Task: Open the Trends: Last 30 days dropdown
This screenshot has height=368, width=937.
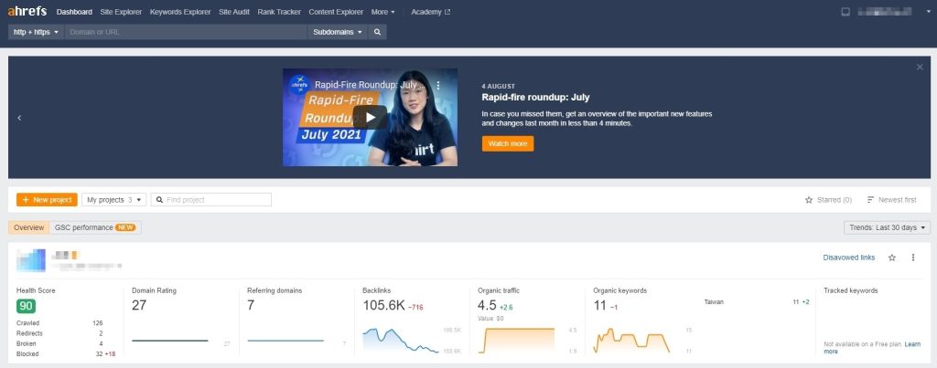Action: tap(887, 228)
